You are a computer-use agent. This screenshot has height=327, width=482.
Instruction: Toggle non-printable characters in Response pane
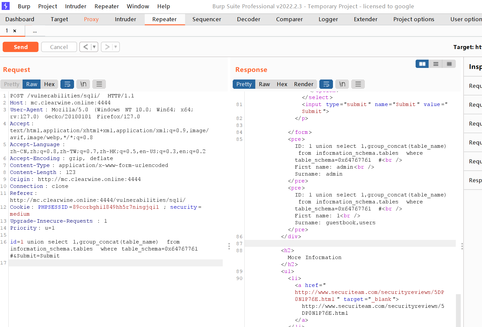[x=342, y=84]
